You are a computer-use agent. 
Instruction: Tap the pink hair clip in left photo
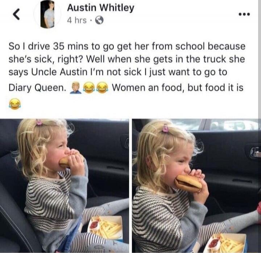(39, 123)
